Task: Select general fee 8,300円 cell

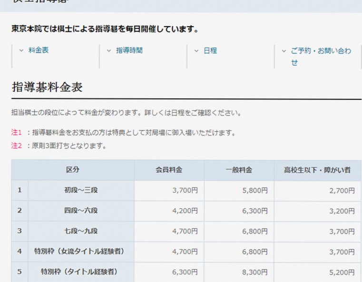Action: [x=239, y=272]
